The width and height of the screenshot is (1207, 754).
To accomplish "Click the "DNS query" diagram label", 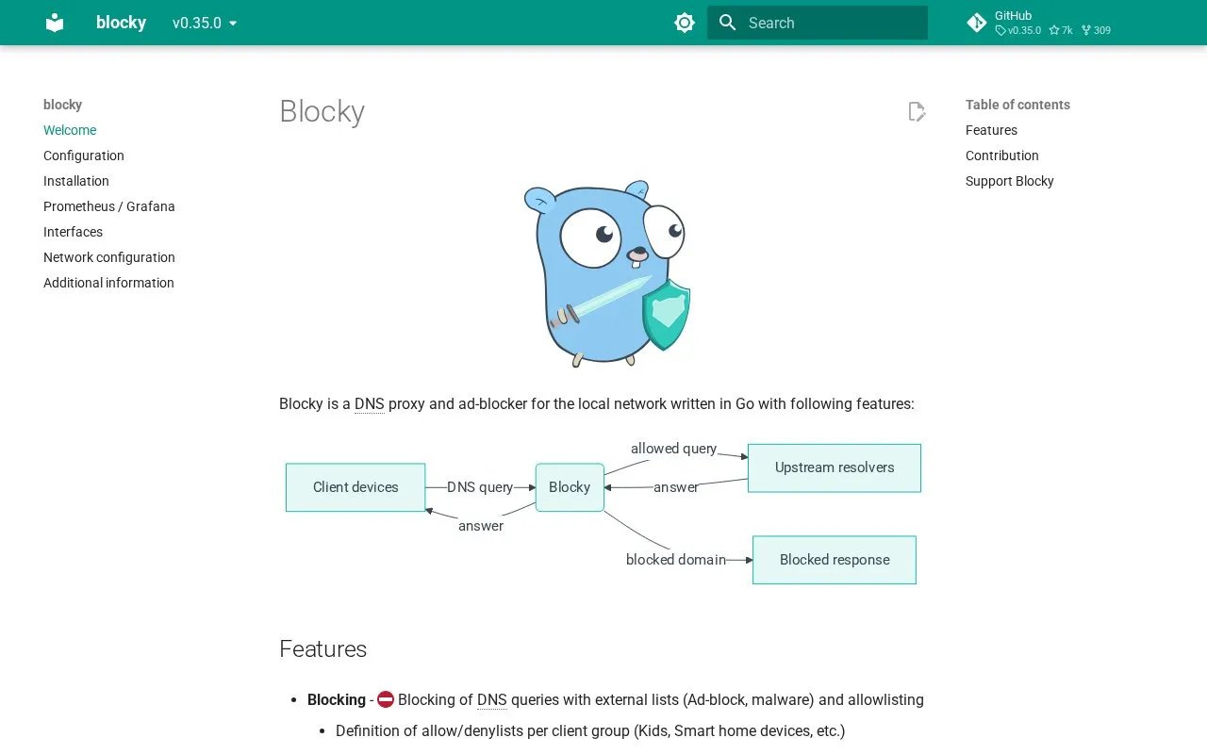I will click(x=480, y=487).
